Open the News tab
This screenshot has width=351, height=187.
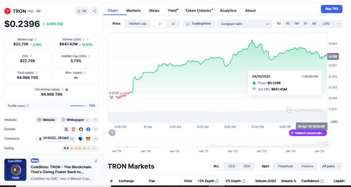point(154,11)
